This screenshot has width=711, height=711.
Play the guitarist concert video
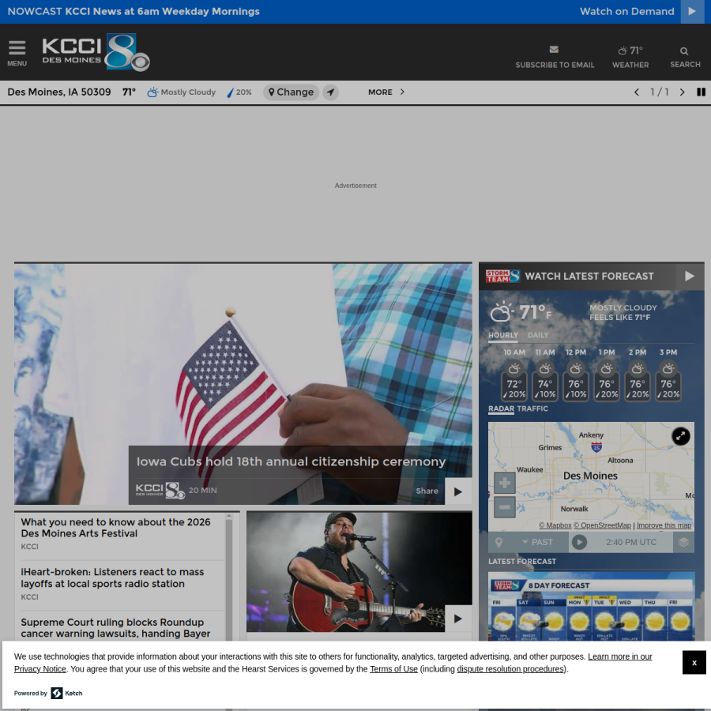pyautogui.click(x=458, y=619)
